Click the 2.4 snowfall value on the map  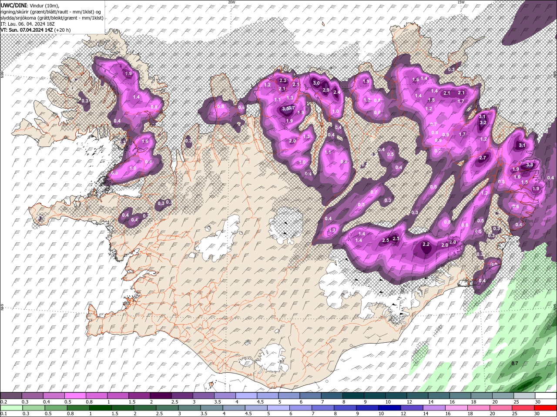click(x=336, y=92)
